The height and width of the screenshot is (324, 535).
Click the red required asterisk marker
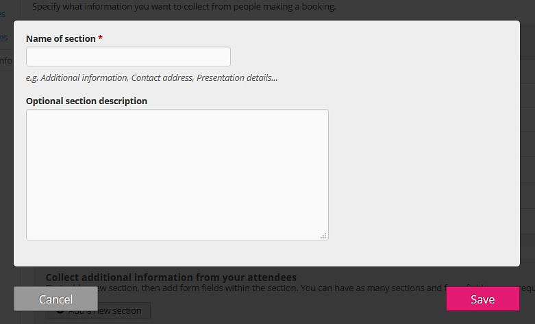coord(100,38)
